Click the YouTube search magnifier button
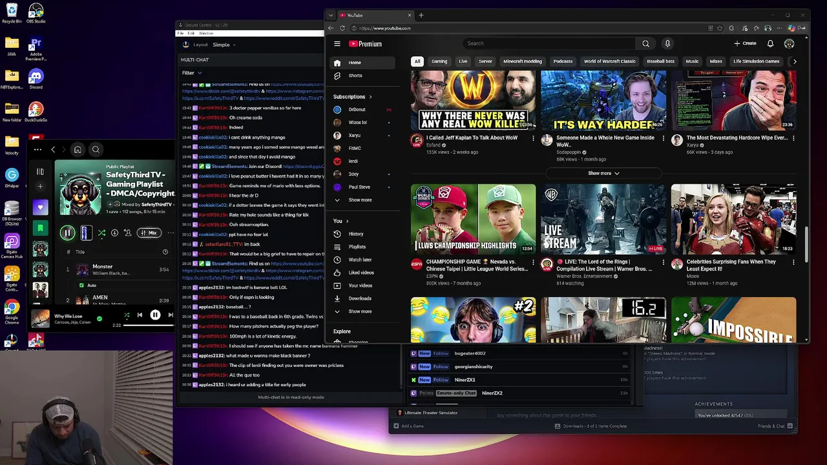Viewport: 827px width, 465px height. (645, 43)
